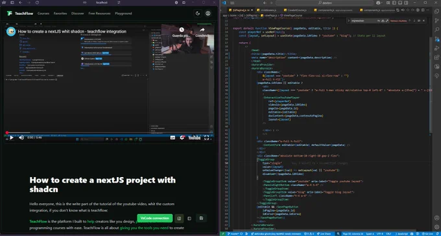441x236 pixels.
Task: Click the channel avatar on the video
Action: click(x=11, y=32)
